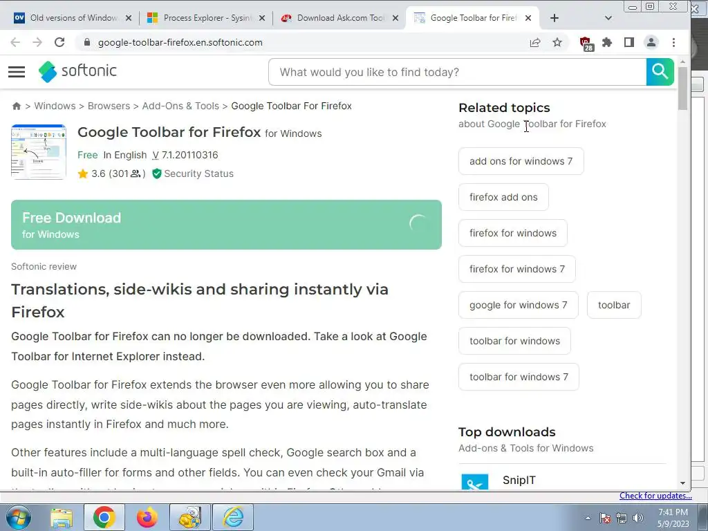This screenshot has height=531, width=708.
Task: Click the Security Status label
Action: click(x=198, y=174)
